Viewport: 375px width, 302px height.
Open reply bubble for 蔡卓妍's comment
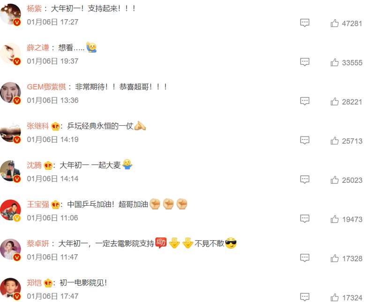pyautogui.click(x=305, y=258)
